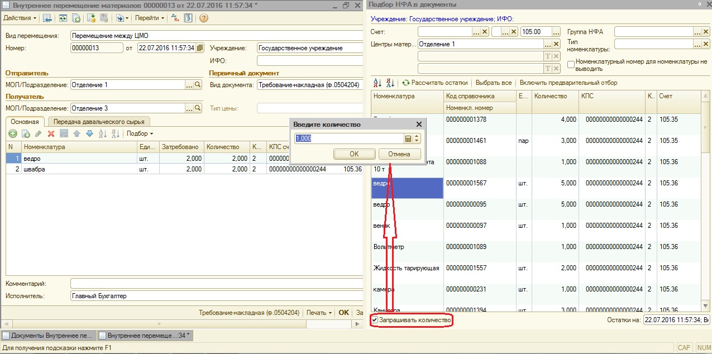Image resolution: width=712 pixels, height=354 pixels.
Task: Click Требование-накладная (ф.0504204) print button
Action: click(249, 313)
